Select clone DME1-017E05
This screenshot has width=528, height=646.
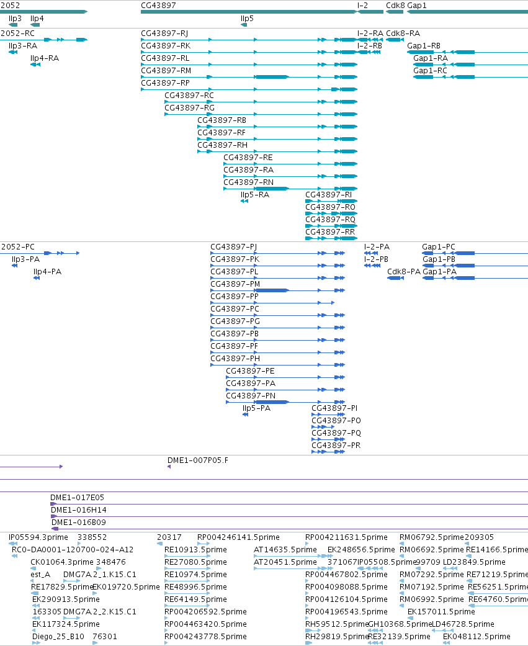289,505
